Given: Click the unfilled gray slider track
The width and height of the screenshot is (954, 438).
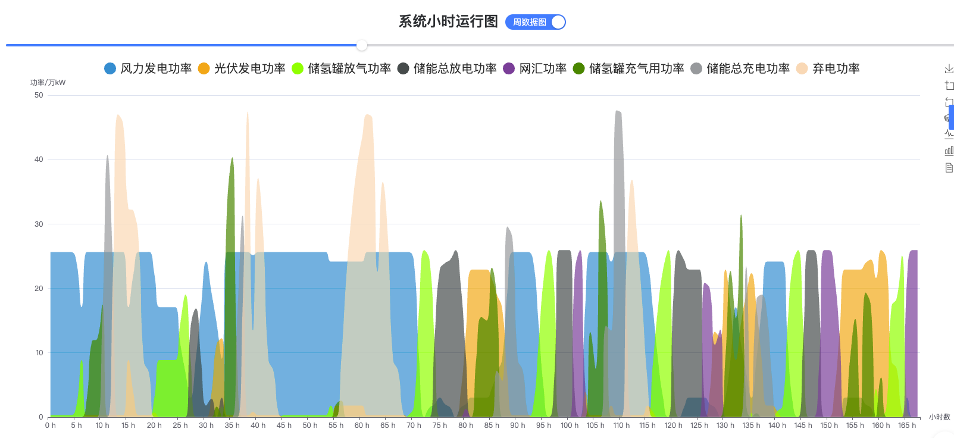Looking at the screenshot, I should 655,45.
